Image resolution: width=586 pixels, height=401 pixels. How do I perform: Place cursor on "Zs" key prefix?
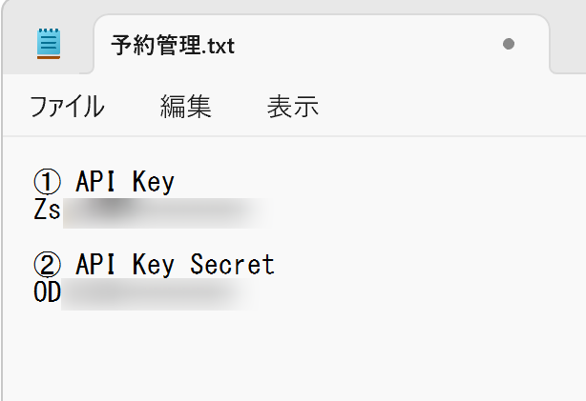click(x=47, y=210)
